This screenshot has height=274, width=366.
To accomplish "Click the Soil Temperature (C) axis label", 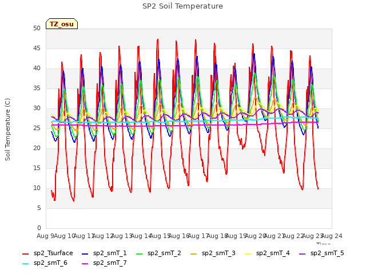I will click(7, 130).
